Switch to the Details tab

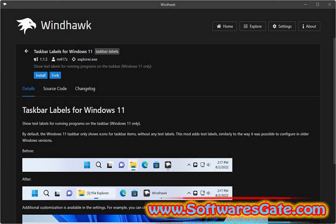click(x=28, y=89)
